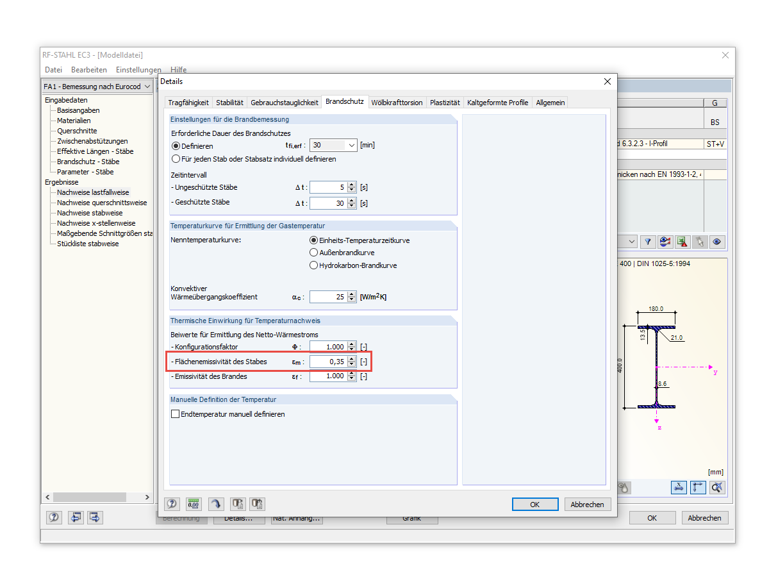
Task: Switch to the Allgemein tab
Action: [550, 103]
